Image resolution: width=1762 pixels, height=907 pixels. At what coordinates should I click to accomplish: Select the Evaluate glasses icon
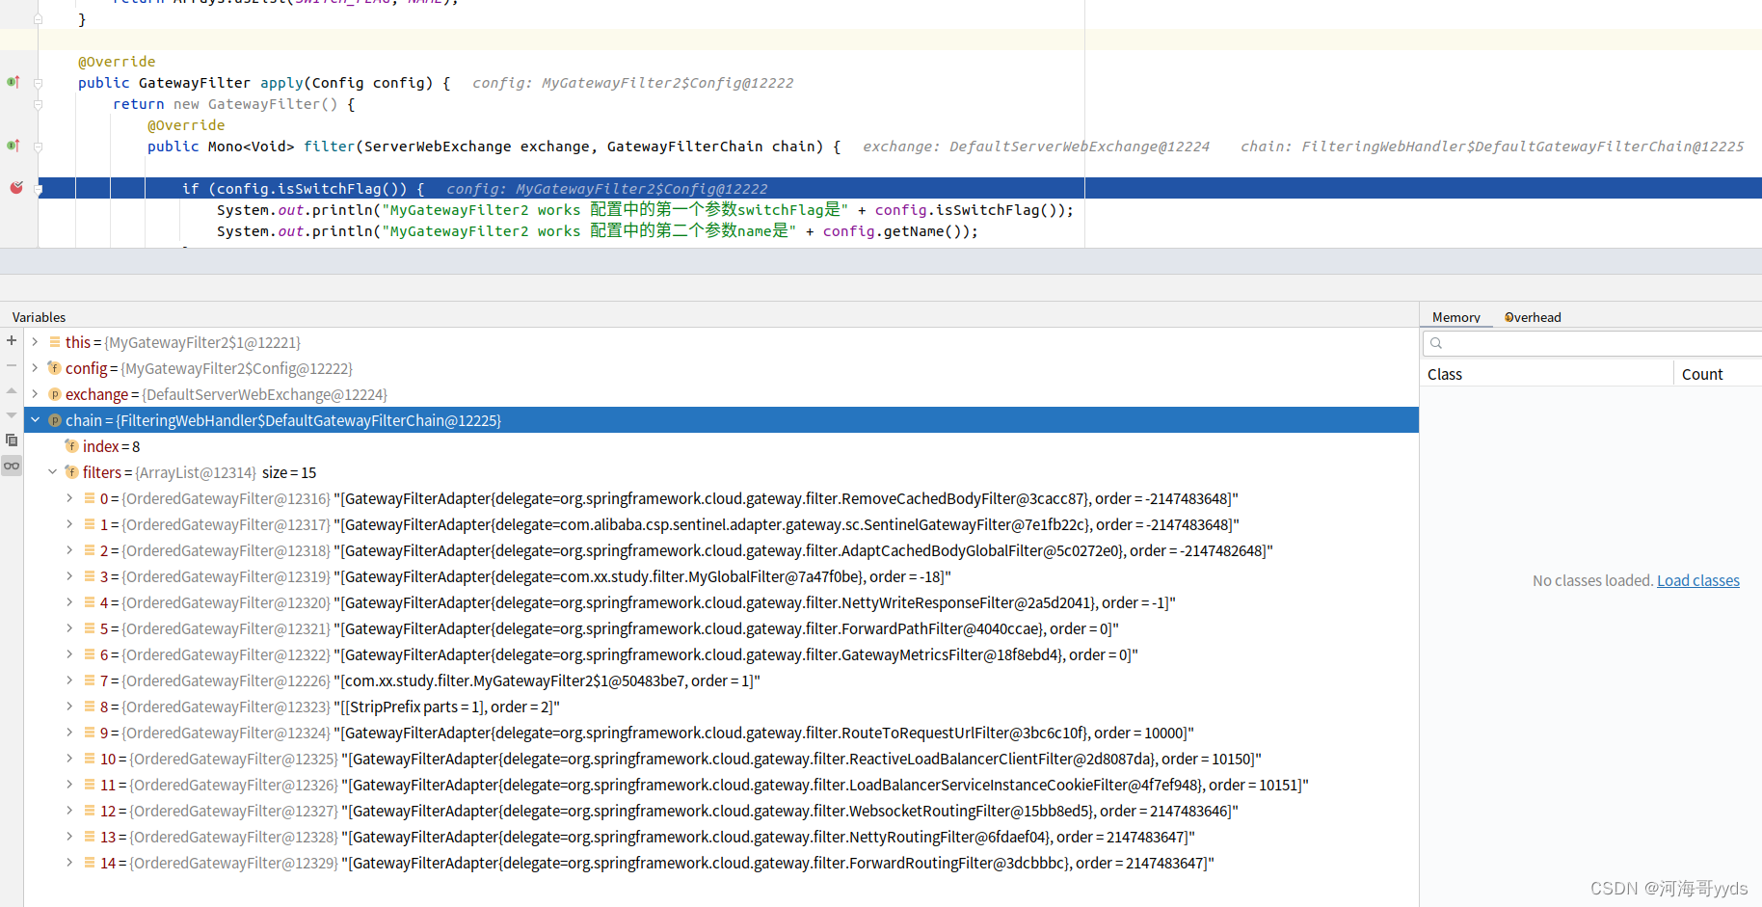11,466
